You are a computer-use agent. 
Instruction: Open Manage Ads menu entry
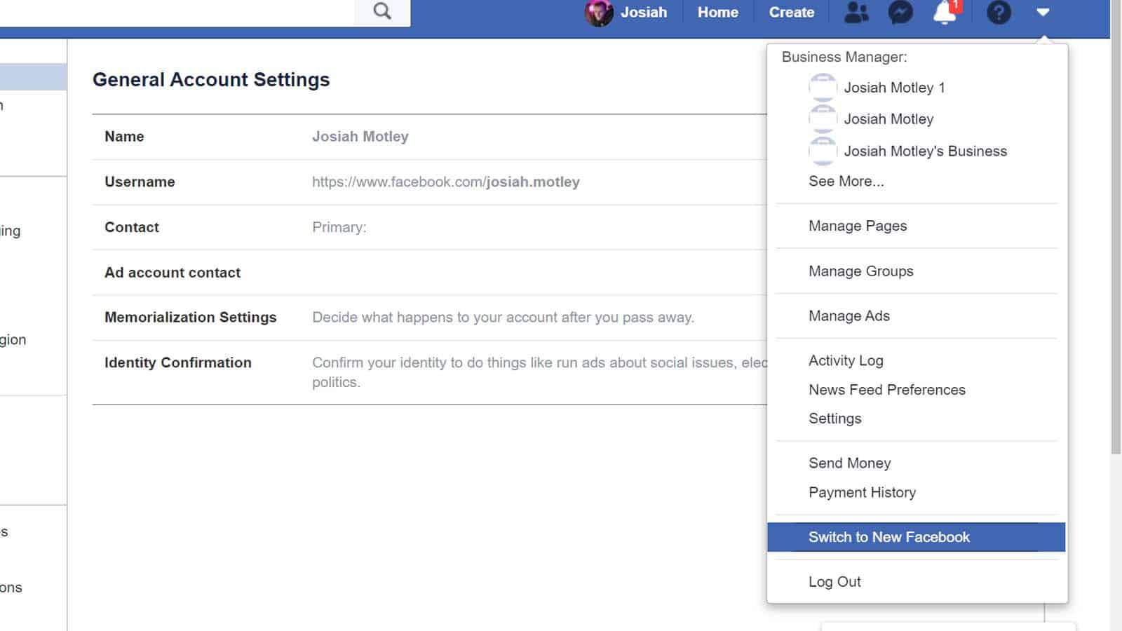pyautogui.click(x=849, y=316)
